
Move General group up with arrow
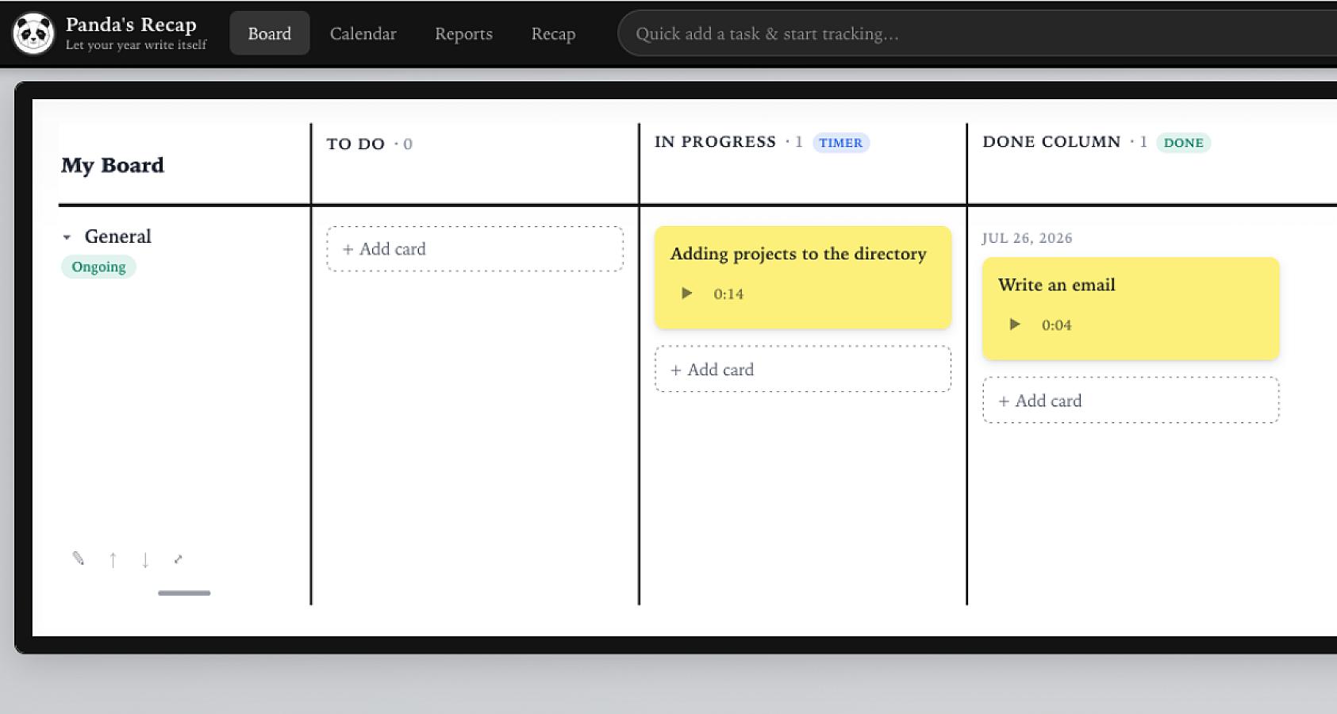coord(113,560)
